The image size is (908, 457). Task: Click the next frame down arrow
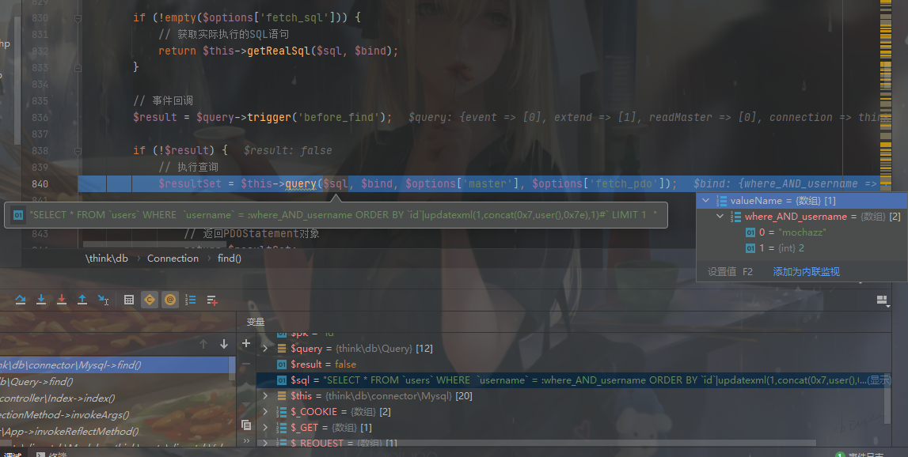[x=224, y=344]
